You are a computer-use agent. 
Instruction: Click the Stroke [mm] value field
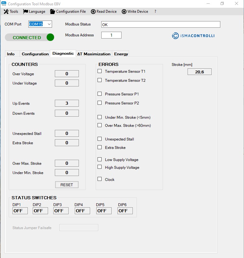click(x=199, y=72)
